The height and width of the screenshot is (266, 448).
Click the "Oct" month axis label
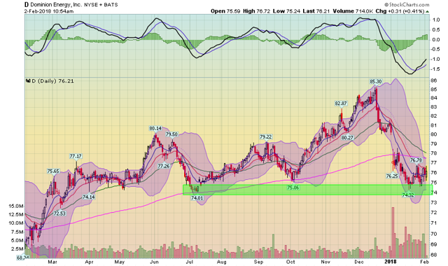pos(290,262)
